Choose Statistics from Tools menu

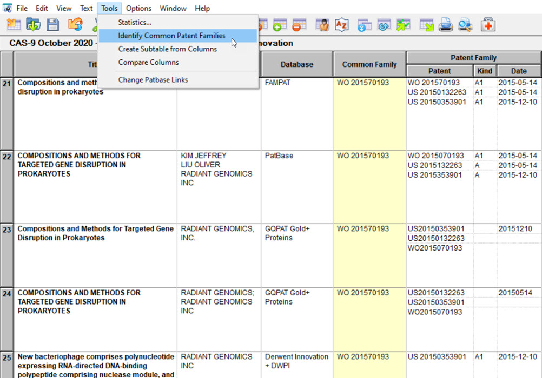pyautogui.click(x=135, y=22)
